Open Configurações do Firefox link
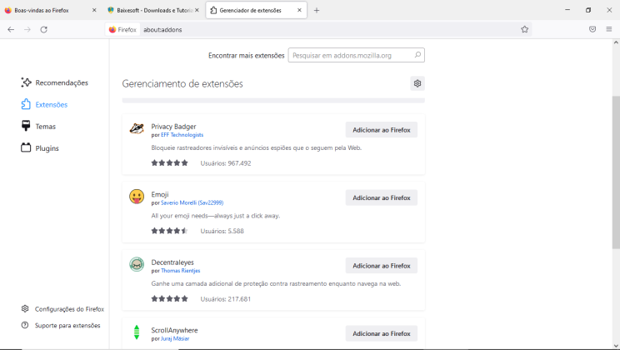Image resolution: width=620 pixels, height=350 pixels. (x=62, y=309)
